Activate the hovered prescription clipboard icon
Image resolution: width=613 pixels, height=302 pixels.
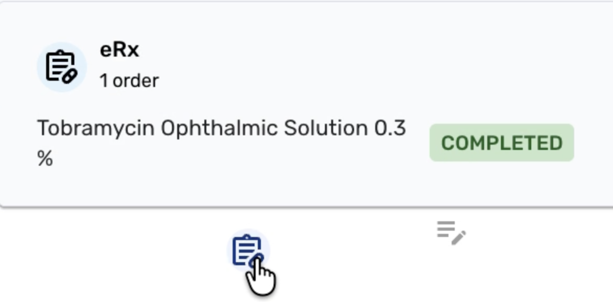[x=248, y=252]
